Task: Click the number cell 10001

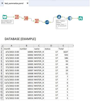Action: (x=27, y=52)
